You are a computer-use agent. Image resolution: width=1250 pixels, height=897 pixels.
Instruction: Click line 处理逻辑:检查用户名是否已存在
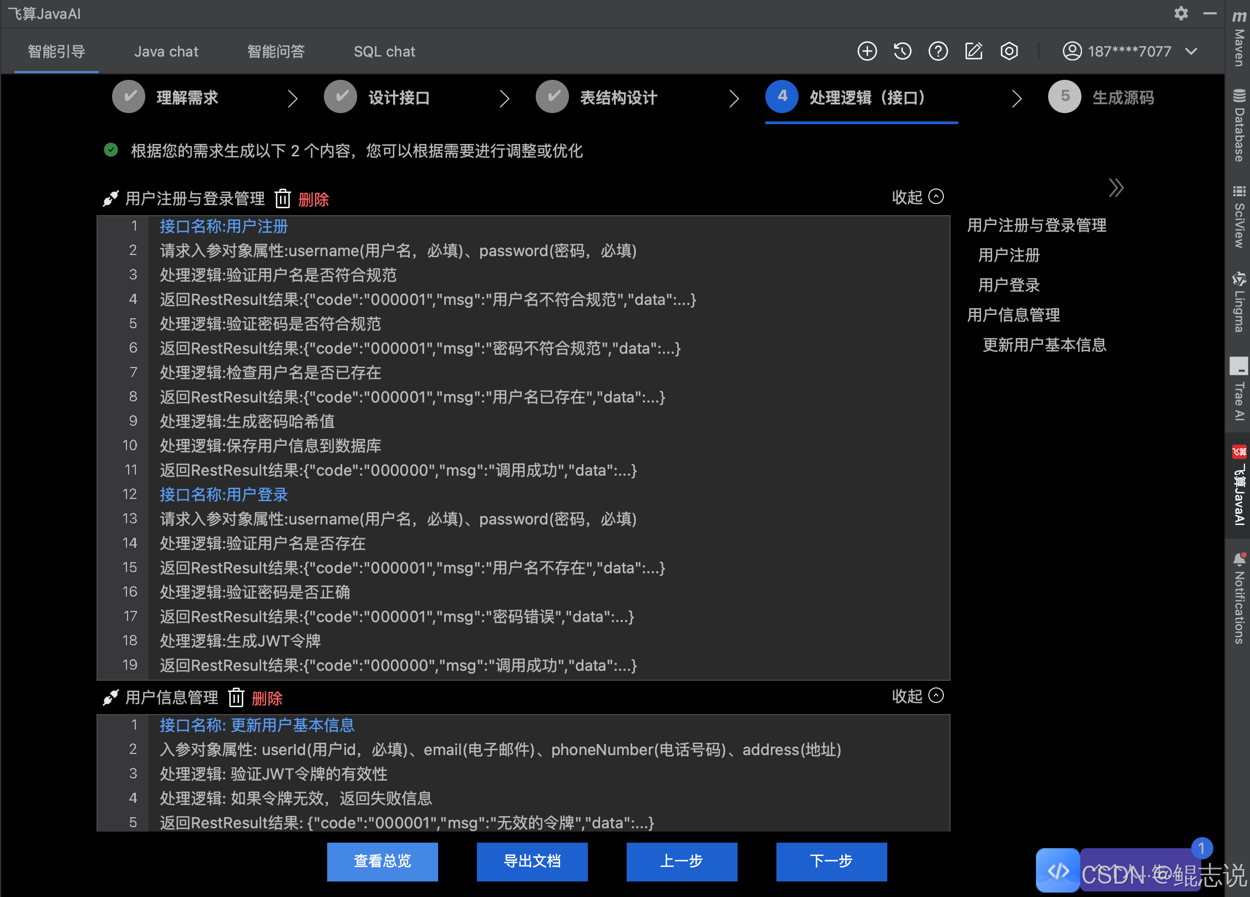(x=271, y=373)
